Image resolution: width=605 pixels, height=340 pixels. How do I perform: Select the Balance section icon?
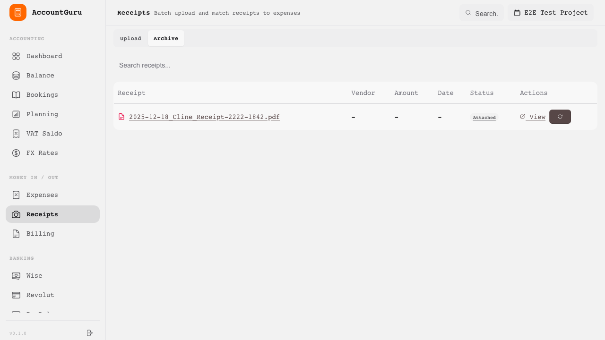tap(16, 75)
